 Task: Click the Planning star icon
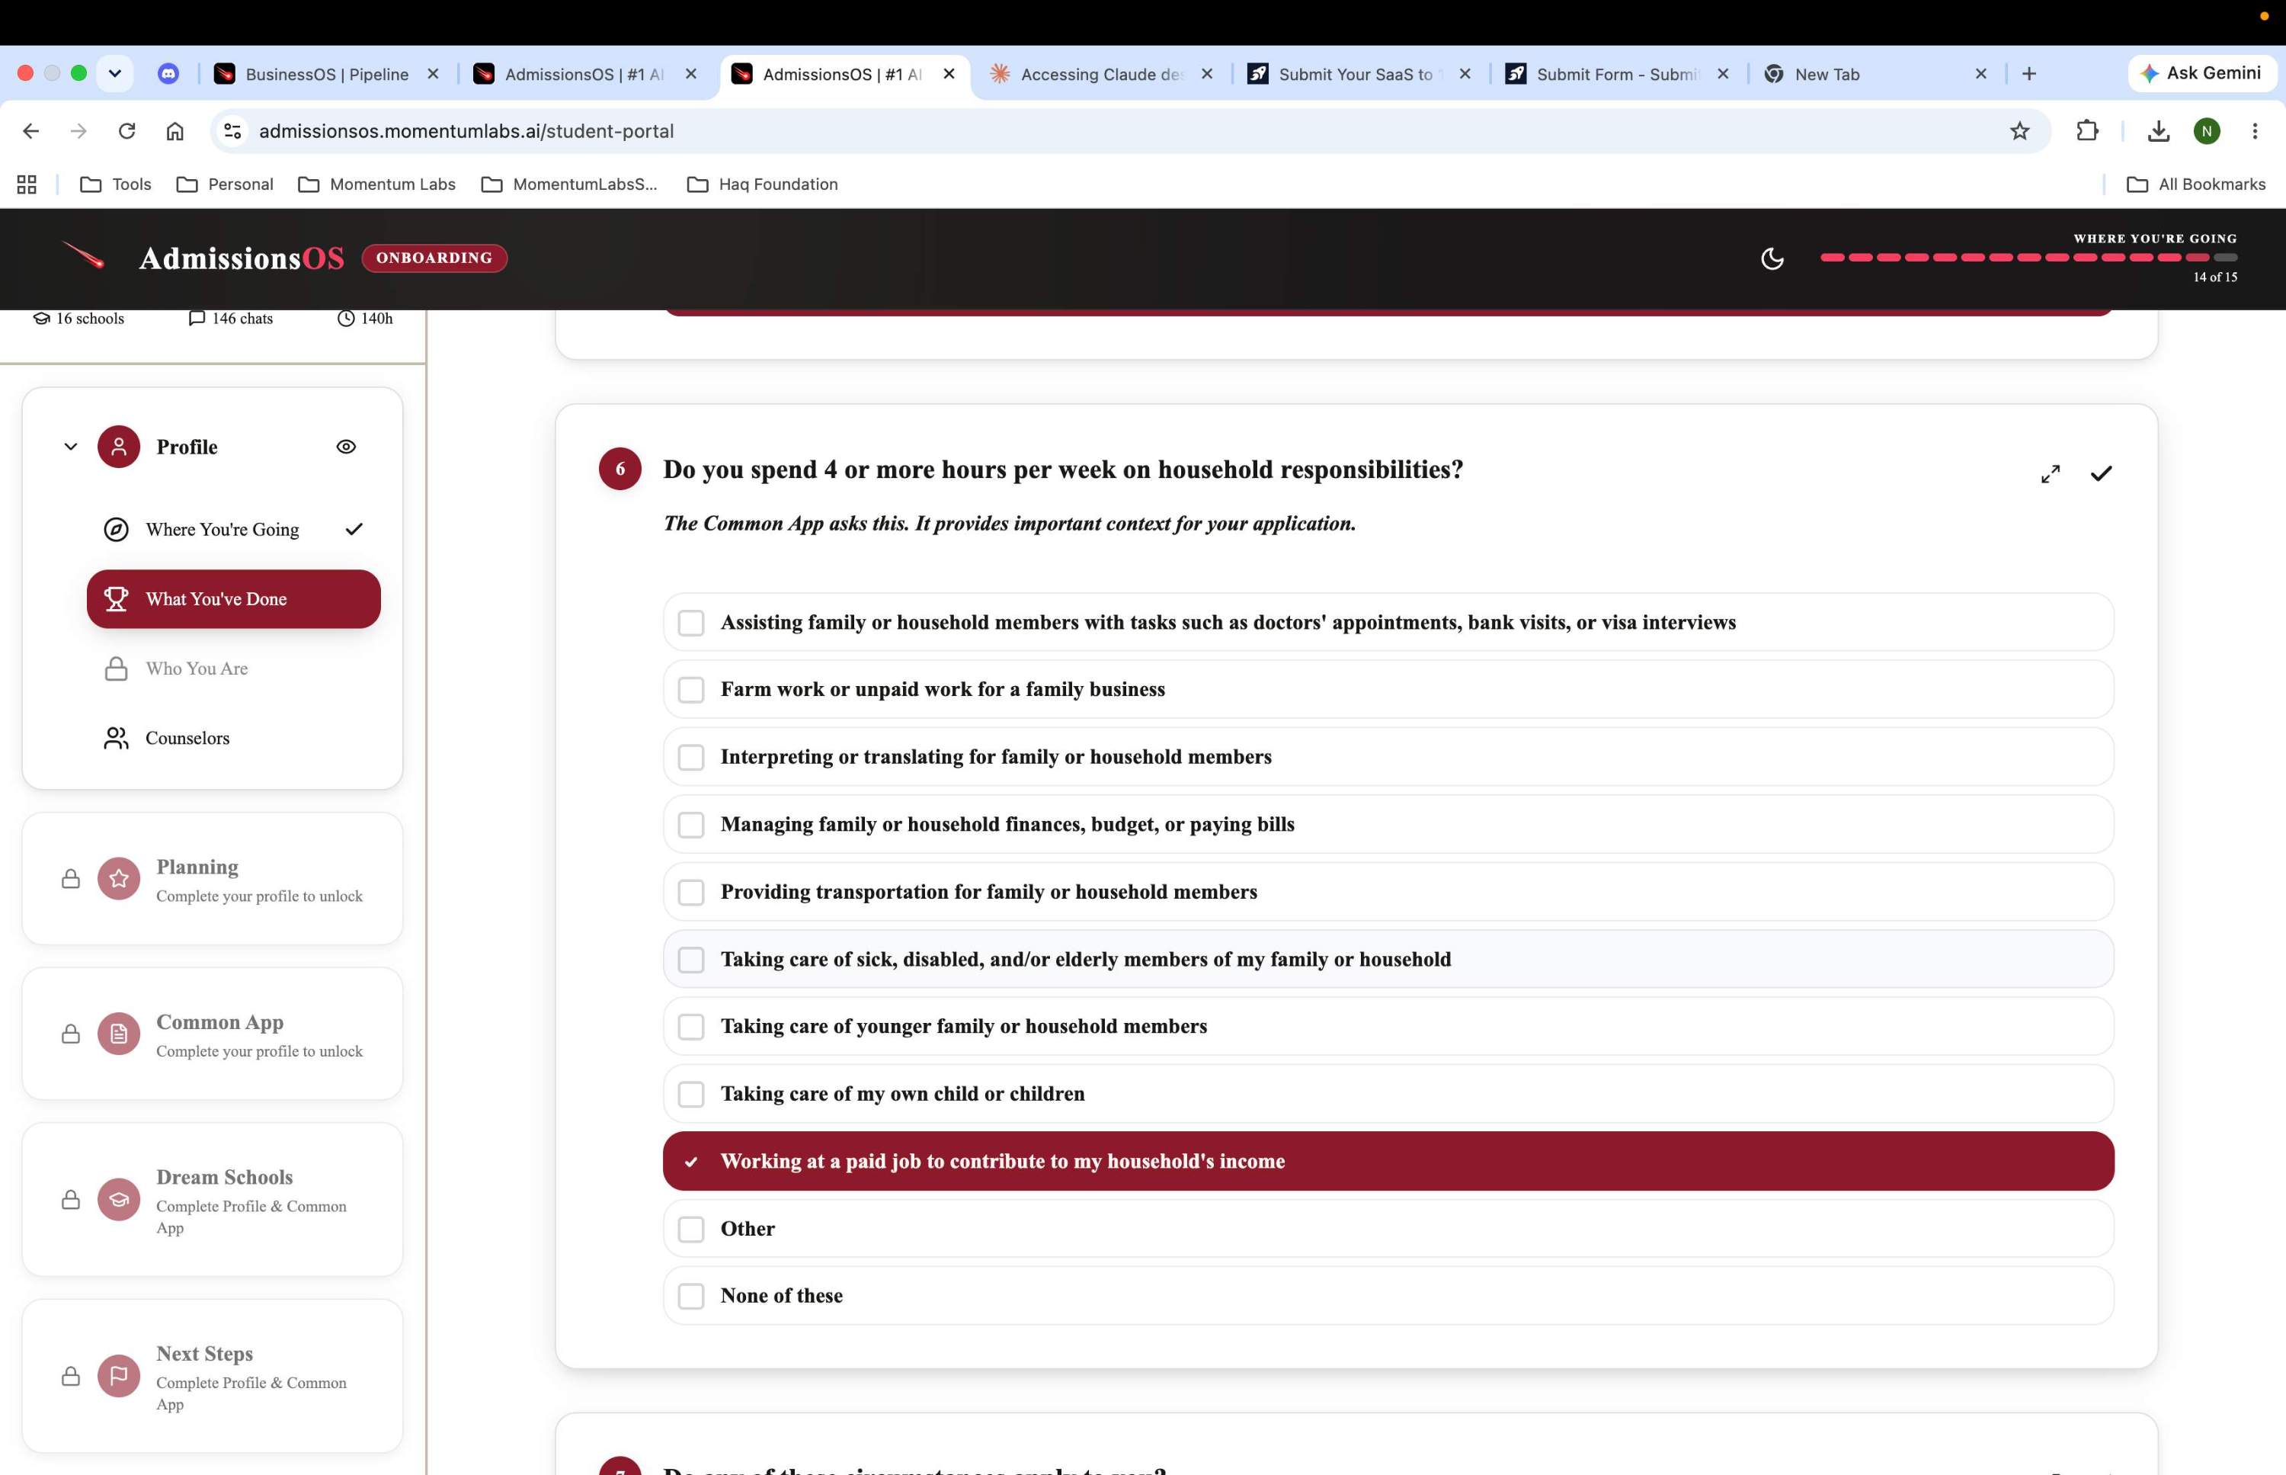pyautogui.click(x=119, y=878)
